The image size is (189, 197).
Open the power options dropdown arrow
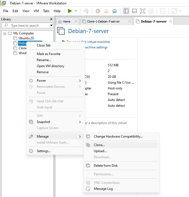[76, 11]
